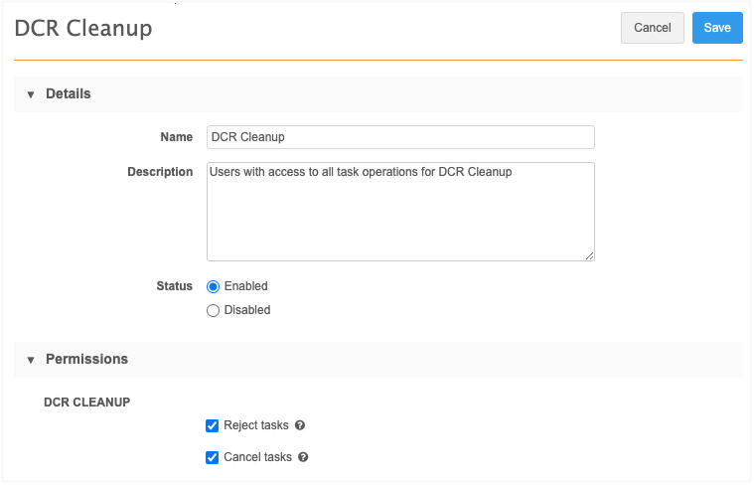Click the Details section header text
Image resolution: width=754 pixels, height=485 pixels.
pyautogui.click(x=69, y=94)
